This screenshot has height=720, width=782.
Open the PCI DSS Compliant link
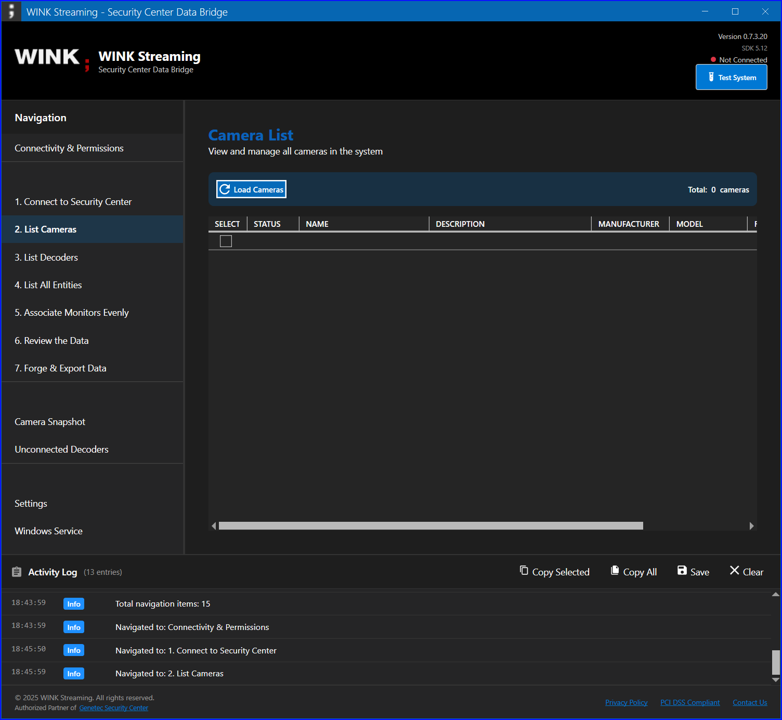[690, 702]
